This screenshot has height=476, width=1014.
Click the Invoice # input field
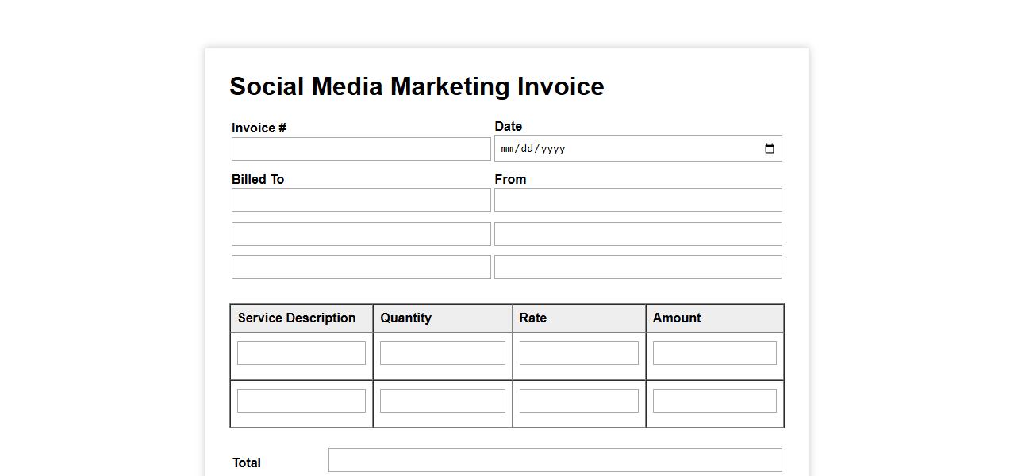(x=361, y=149)
